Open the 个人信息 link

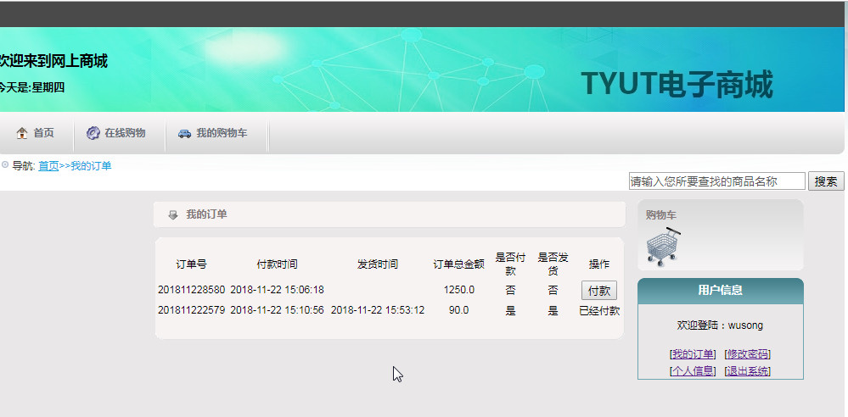(693, 371)
